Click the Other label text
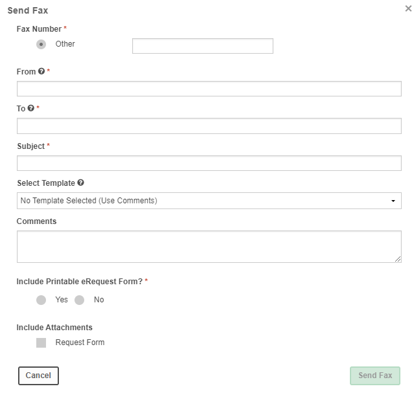 point(65,44)
